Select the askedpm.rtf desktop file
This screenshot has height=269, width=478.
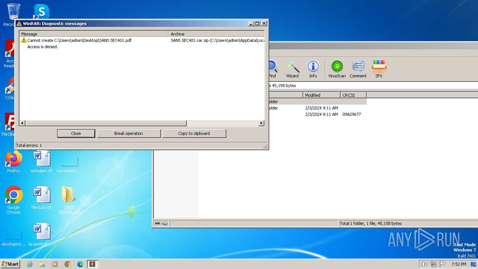pyautogui.click(x=41, y=162)
